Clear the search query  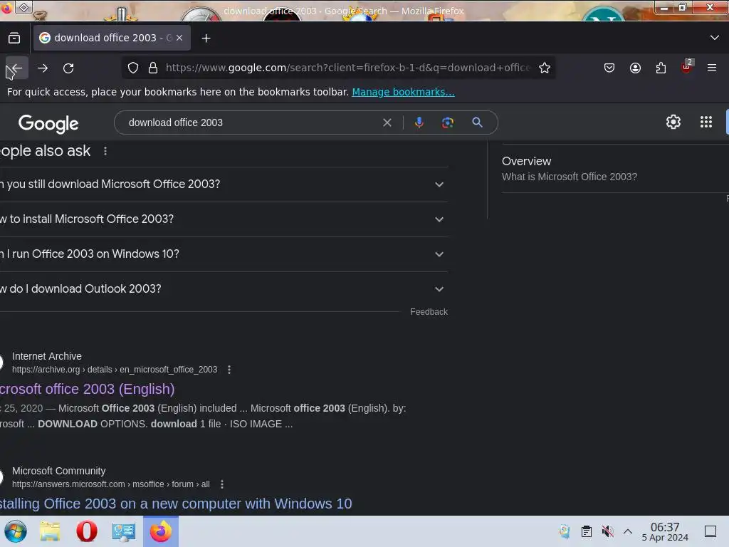coord(387,123)
